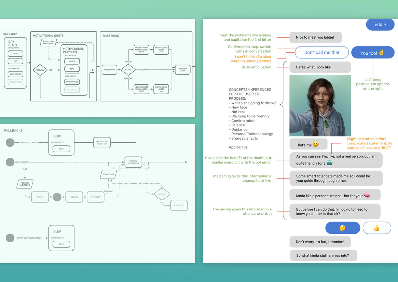This screenshot has height=282, width=398.
Task: Click the thinking face emoji reply button
Action: [x=343, y=228]
